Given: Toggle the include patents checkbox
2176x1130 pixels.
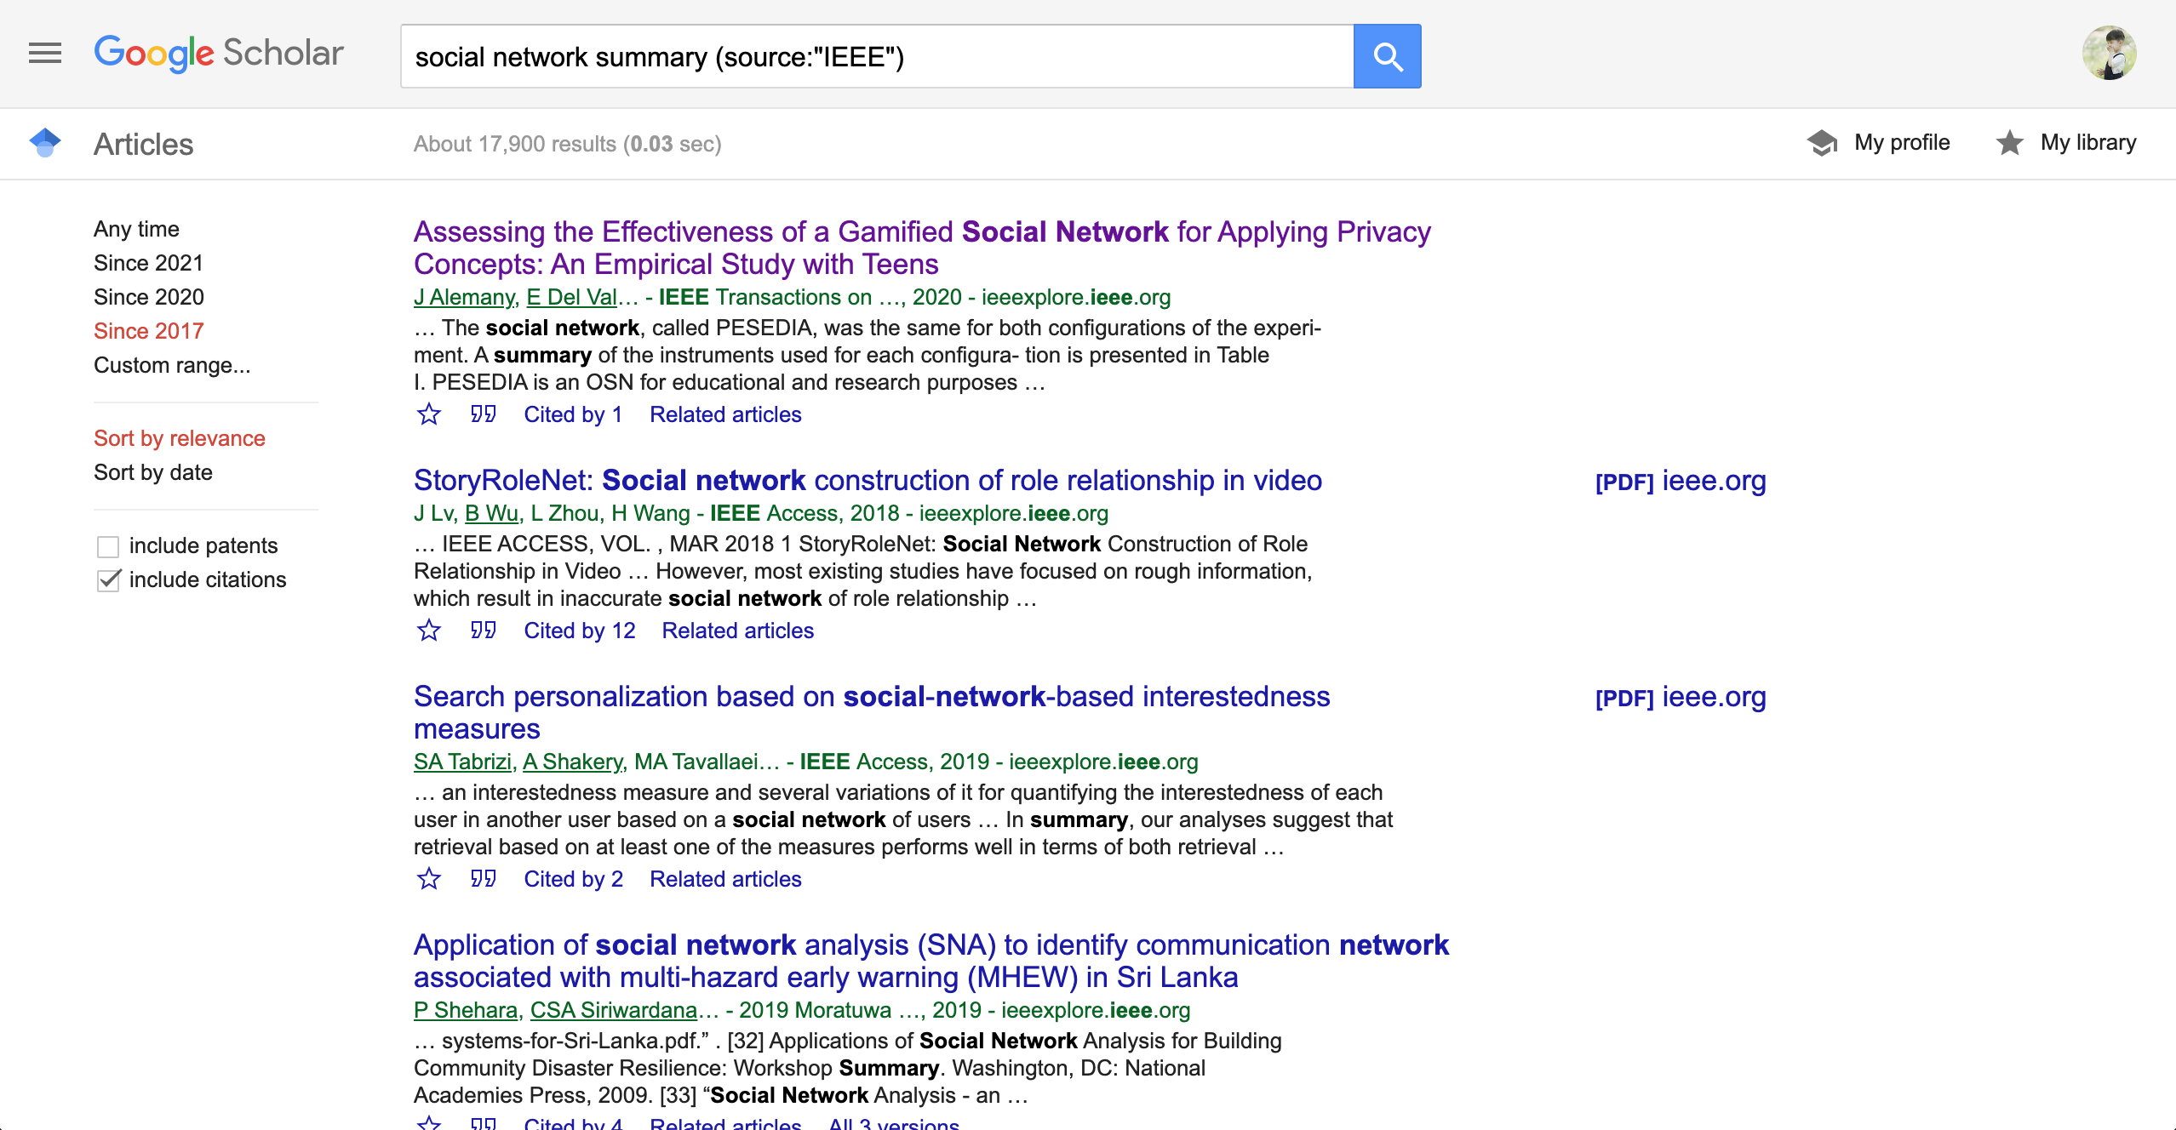Looking at the screenshot, I should coord(108,546).
